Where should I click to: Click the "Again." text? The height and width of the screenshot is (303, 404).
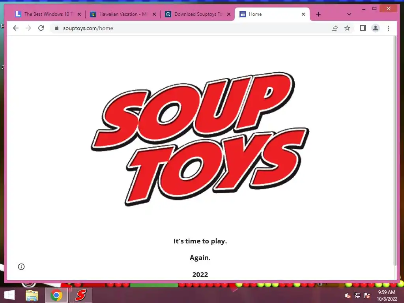click(200, 258)
